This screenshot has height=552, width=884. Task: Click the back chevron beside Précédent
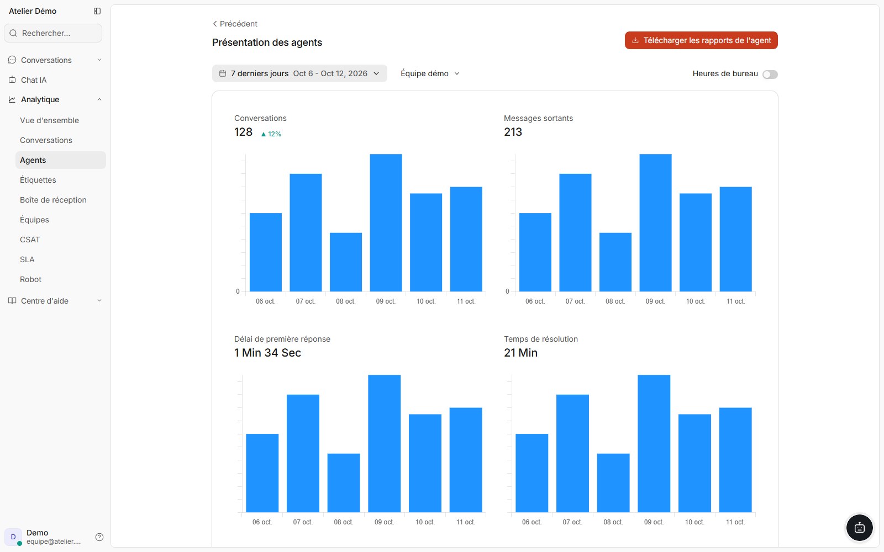click(215, 24)
